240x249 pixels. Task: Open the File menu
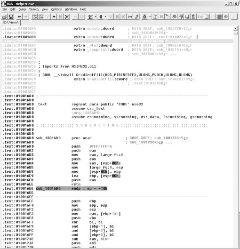pyautogui.click(x=5, y=9)
